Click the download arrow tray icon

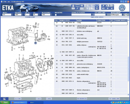82,8
